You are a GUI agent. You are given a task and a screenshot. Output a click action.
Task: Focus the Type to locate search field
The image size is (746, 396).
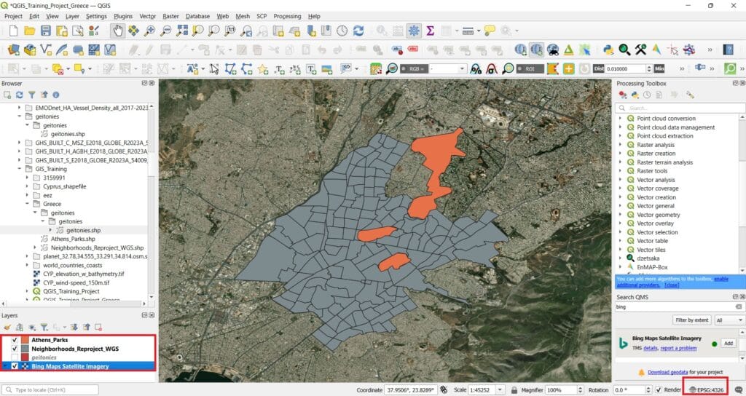coord(50,390)
